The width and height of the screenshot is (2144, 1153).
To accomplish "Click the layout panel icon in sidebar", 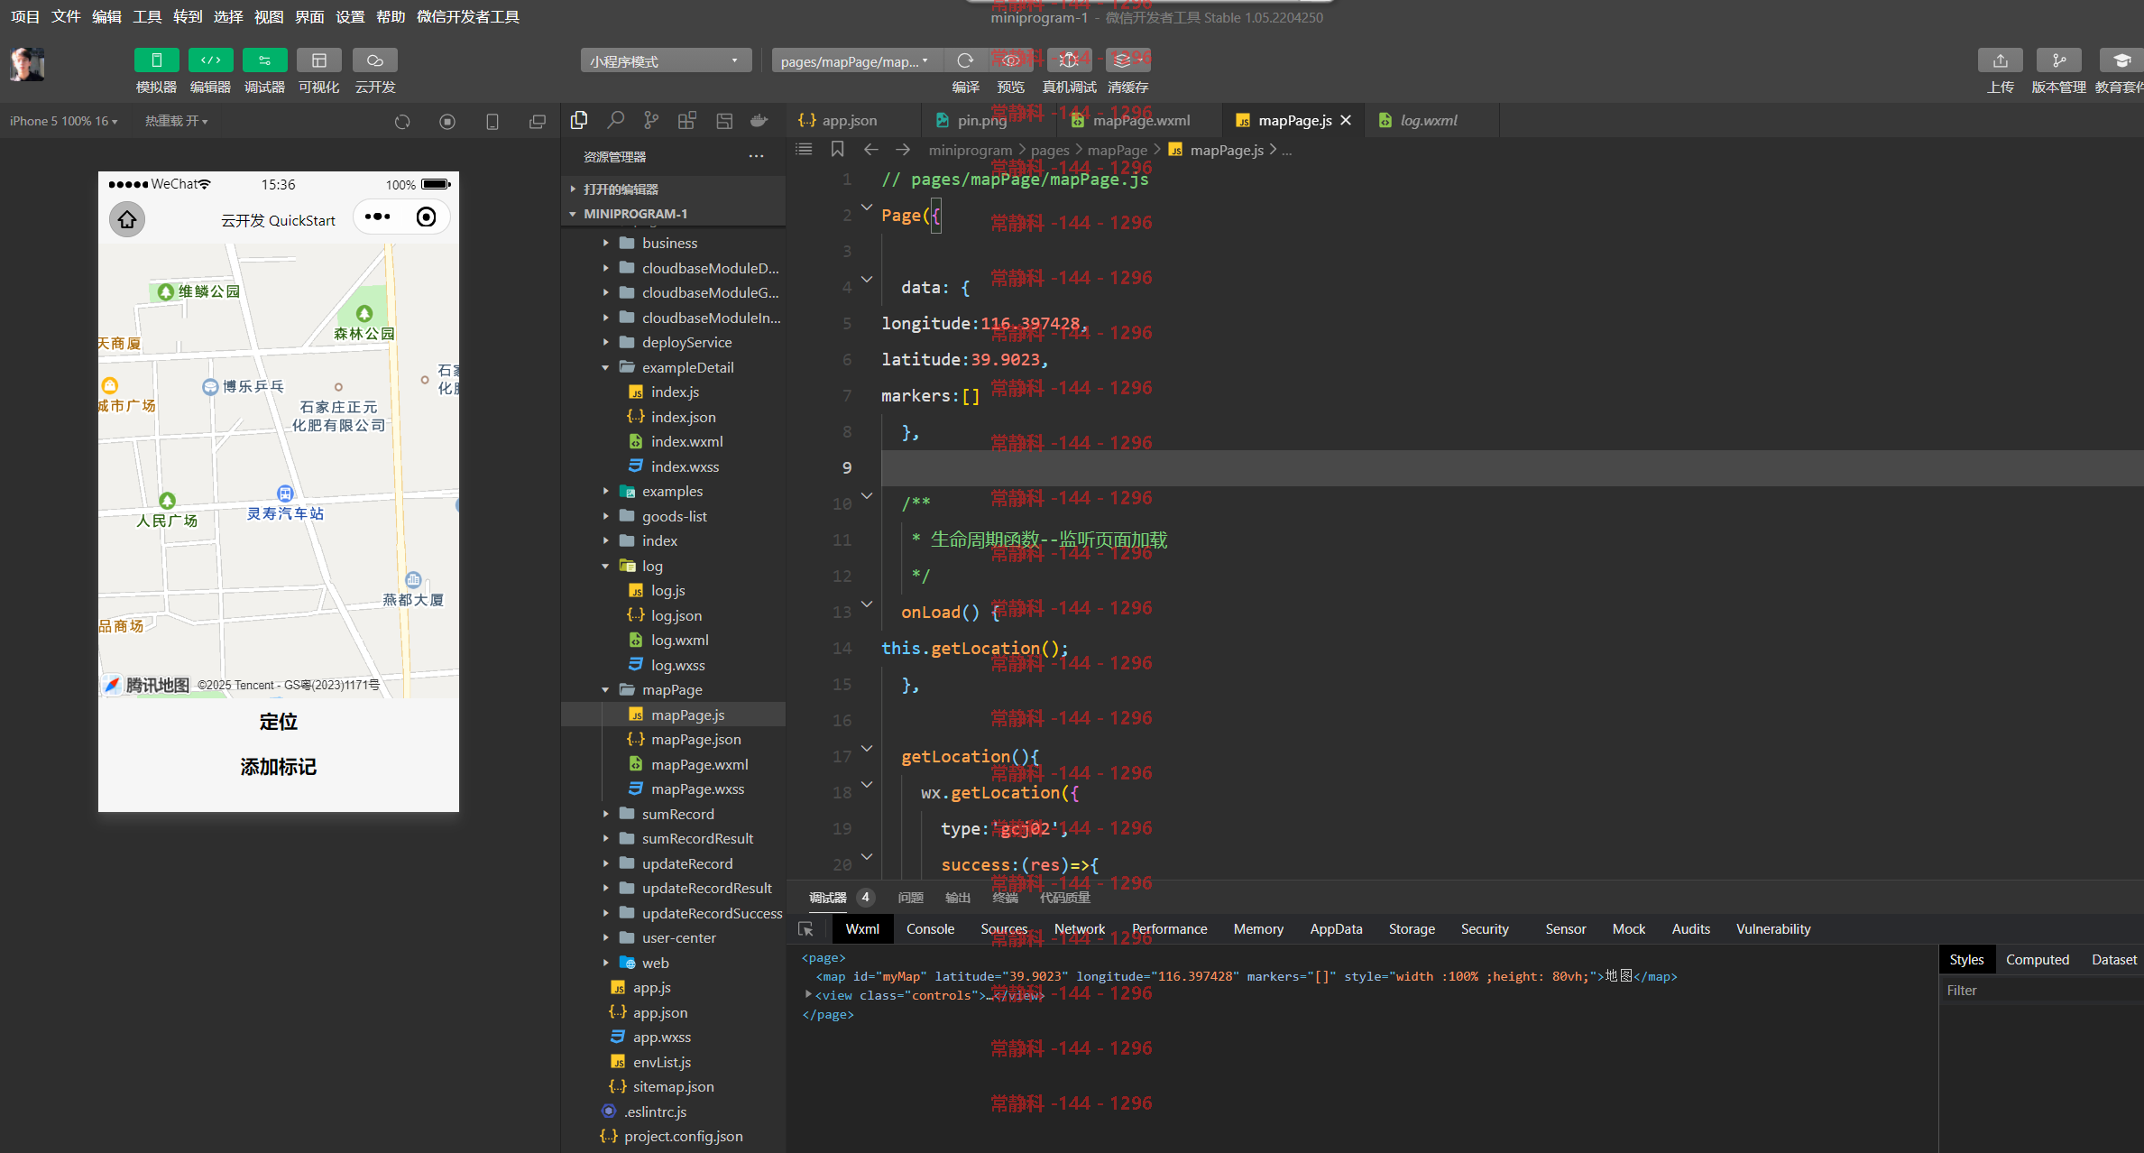I will pos(724,120).
